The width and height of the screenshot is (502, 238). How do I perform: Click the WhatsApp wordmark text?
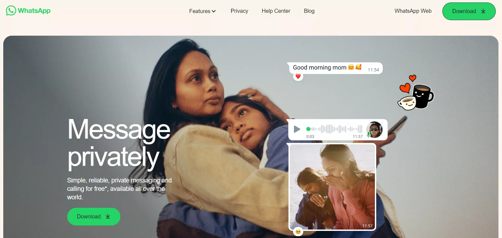pos(34,11)
